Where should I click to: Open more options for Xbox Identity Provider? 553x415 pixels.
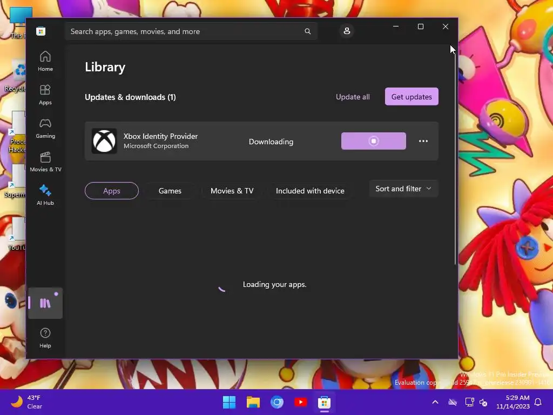click(423, 141)
